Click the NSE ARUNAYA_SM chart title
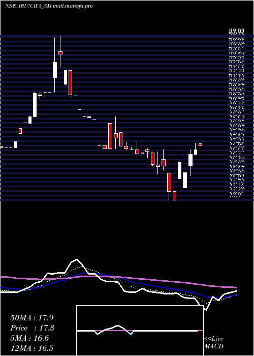 (x=49, y=6)
